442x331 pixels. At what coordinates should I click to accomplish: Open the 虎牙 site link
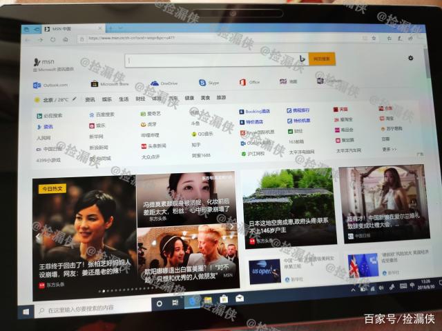[148, 124]
